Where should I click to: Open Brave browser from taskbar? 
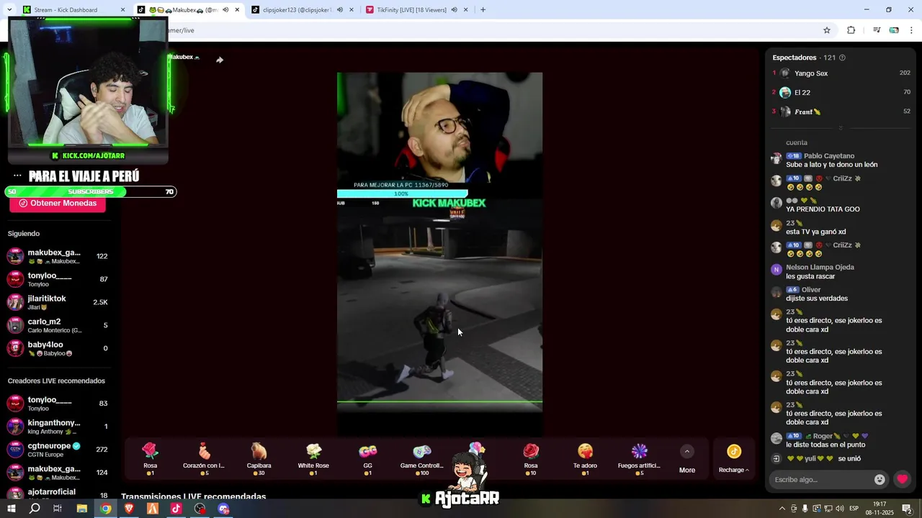point(129,509)
